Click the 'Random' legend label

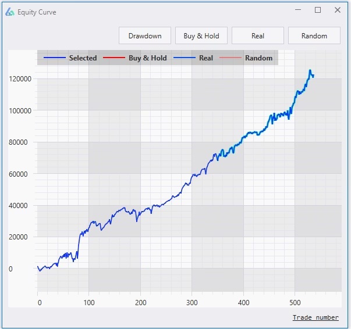[258, 58]
